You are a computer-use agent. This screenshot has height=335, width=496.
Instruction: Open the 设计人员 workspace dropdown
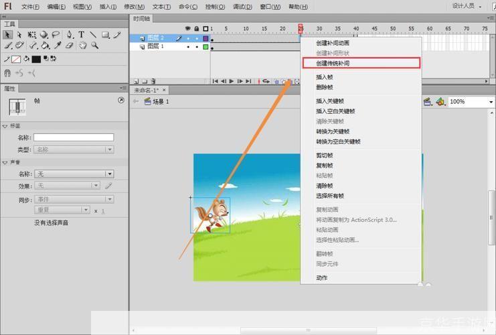pyautogui.click(x=467, y=6)
